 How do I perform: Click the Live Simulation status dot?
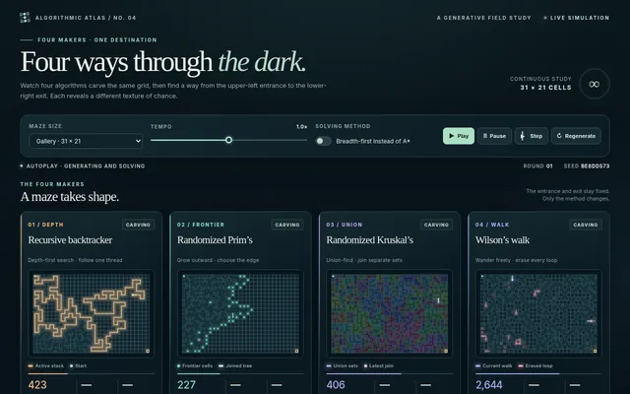[545, 18]
